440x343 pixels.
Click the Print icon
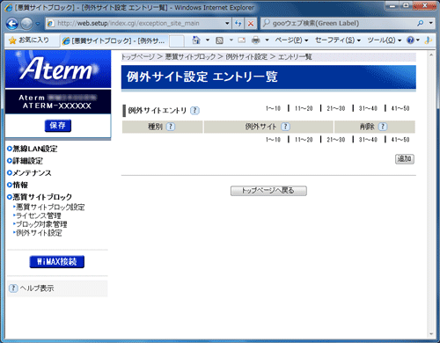point(256,40)
